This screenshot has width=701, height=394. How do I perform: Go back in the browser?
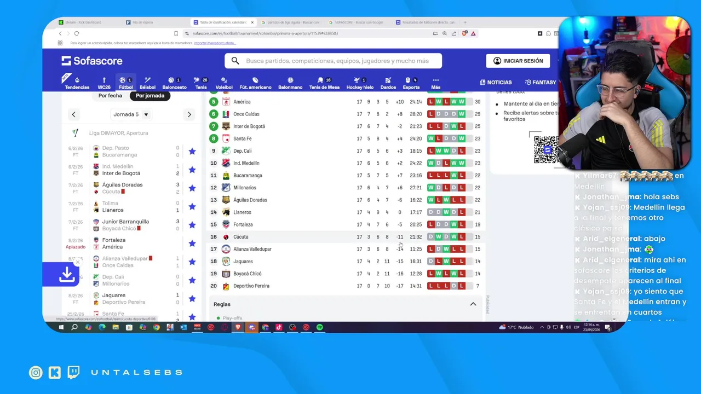pyautogui.click(x=60, y=33)
